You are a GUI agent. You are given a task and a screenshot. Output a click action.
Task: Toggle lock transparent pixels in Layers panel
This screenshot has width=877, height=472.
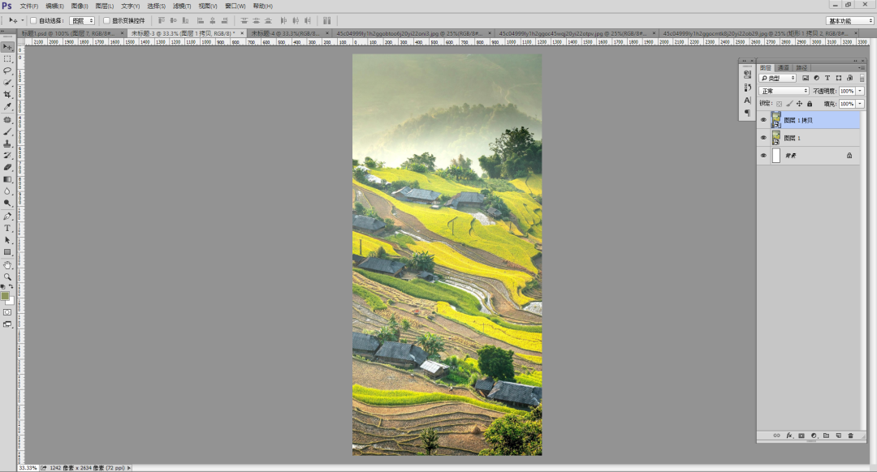click(x=779, y=104)
